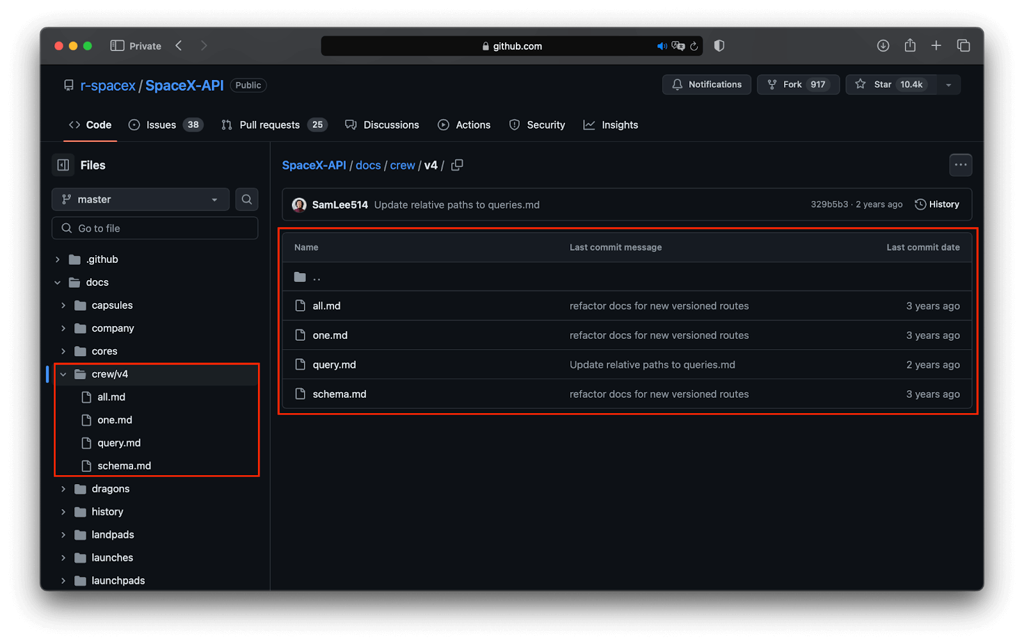This screenshot has height=644, width=1024.
Task: Open SpaceX-API repo title link
Action: pyautogui.click(x=184, y=86)
